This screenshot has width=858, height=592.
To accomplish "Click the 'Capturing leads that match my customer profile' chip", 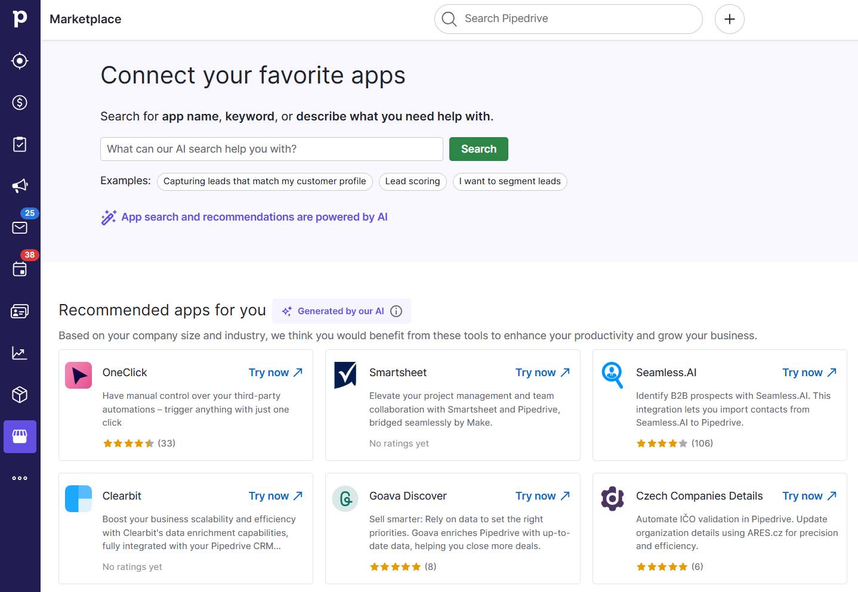I will (x=264, y=181).
